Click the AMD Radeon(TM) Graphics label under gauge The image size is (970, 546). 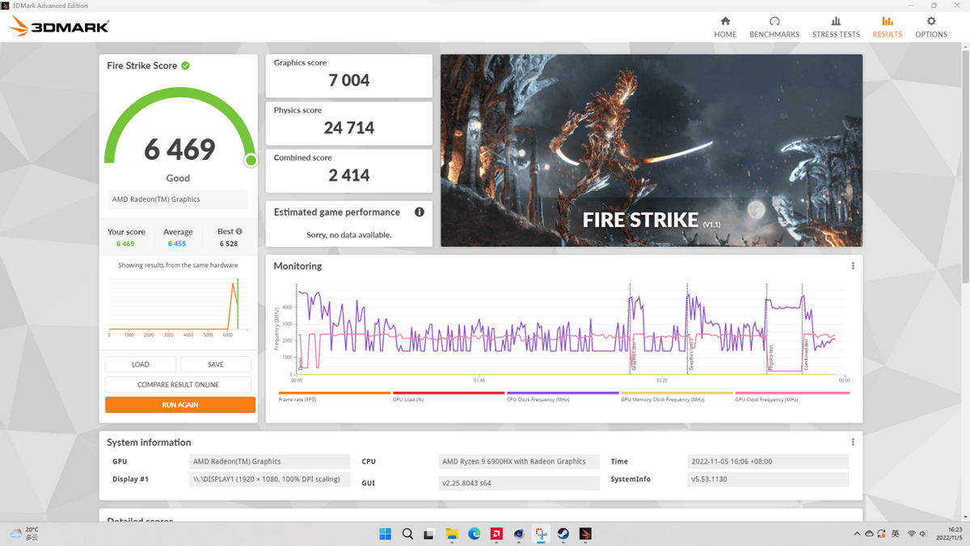tap(177, 199)
